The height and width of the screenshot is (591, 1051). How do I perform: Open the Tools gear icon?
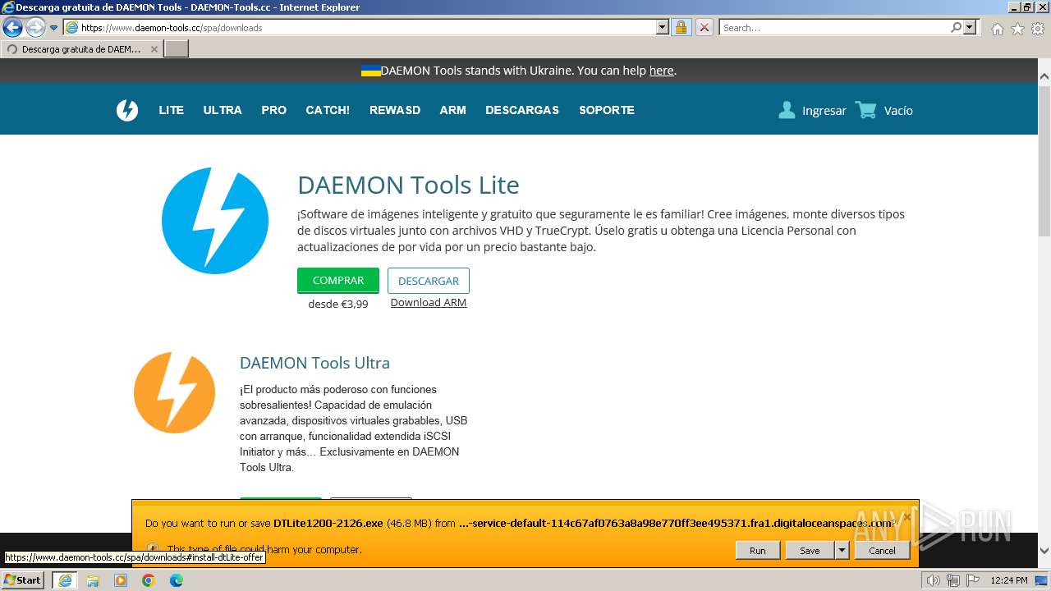pyautogui.click(x=1038, y=29)
